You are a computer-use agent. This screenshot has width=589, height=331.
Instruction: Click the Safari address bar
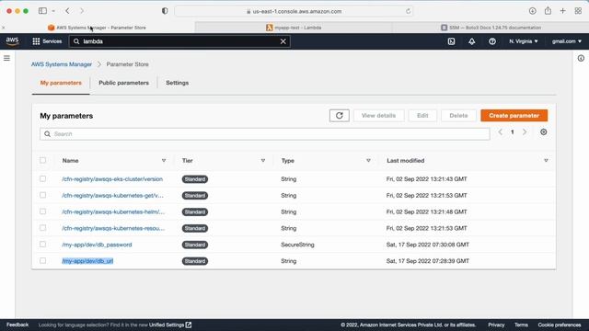[294, 11]
